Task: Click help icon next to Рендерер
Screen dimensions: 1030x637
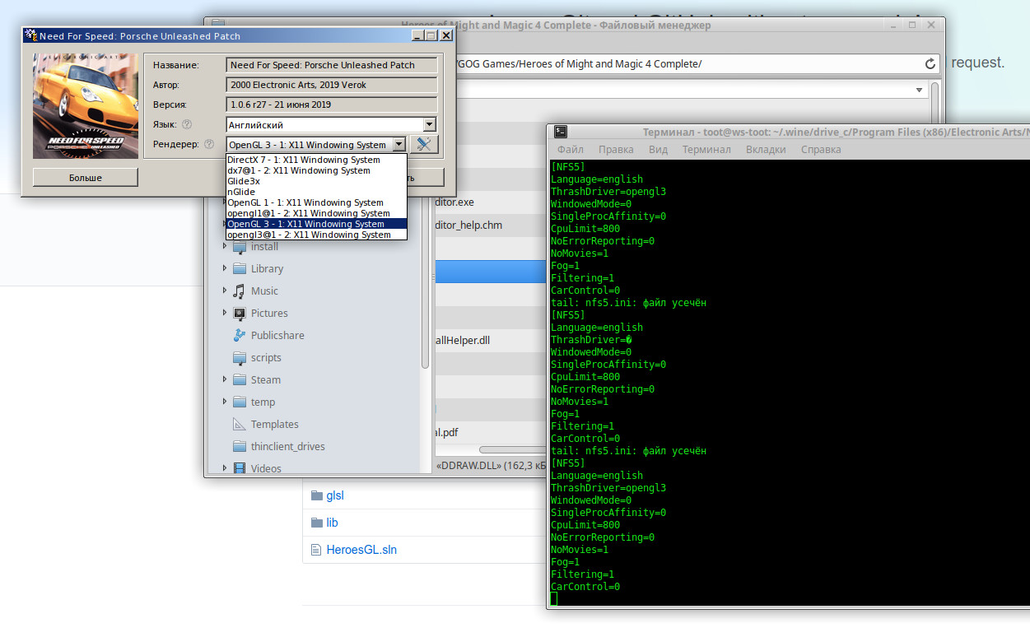Action: click(x=209, y=145)
